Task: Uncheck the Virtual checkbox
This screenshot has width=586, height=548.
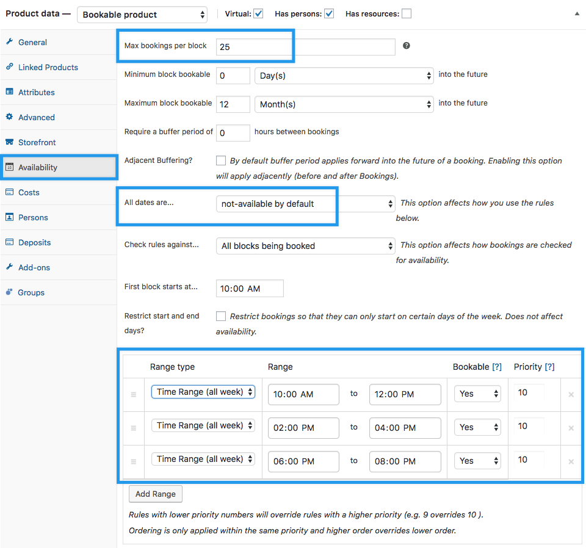Action: pyautogui.click(x=258, y=13)
